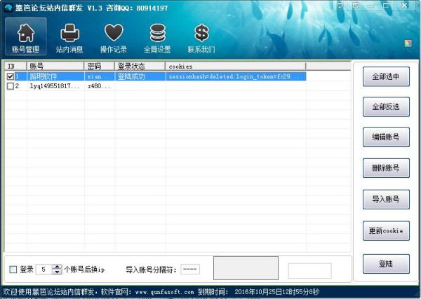421x299 pixels.
Task: Click the import account separator input field
Action: (190, 270)
